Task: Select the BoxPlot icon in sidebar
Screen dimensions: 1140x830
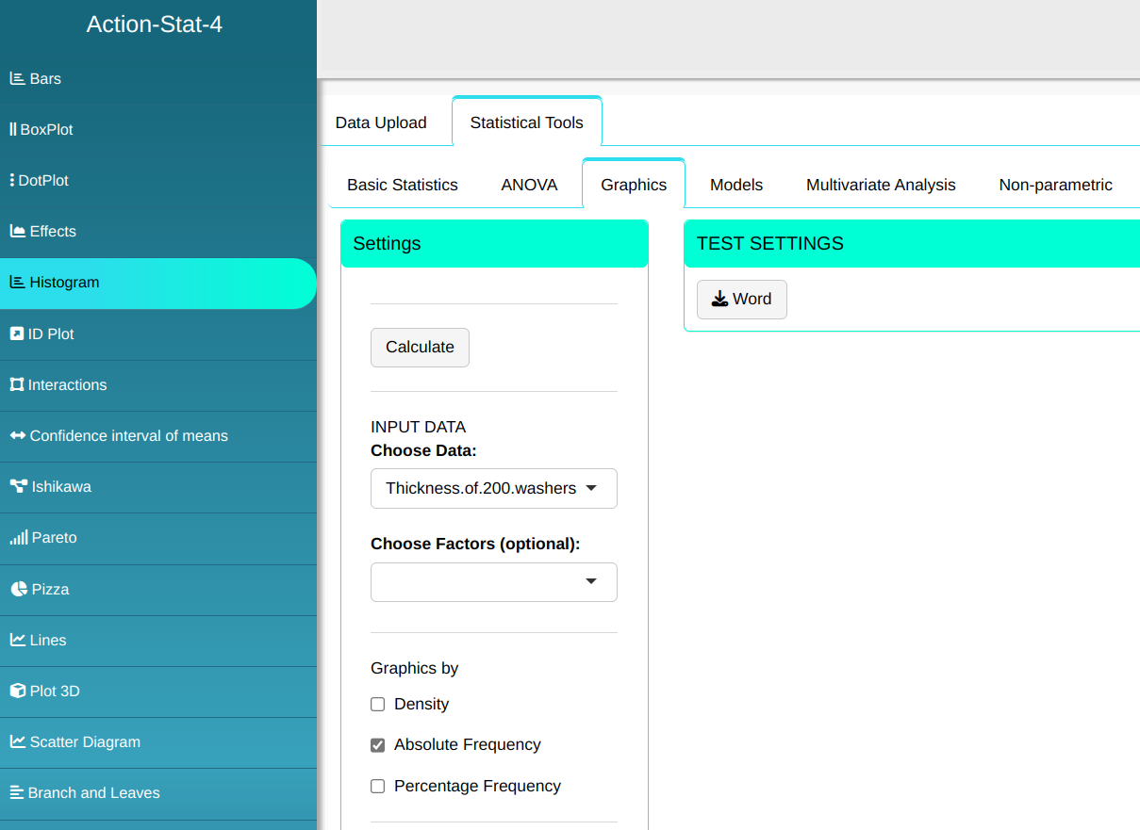Action: point(13,130)
